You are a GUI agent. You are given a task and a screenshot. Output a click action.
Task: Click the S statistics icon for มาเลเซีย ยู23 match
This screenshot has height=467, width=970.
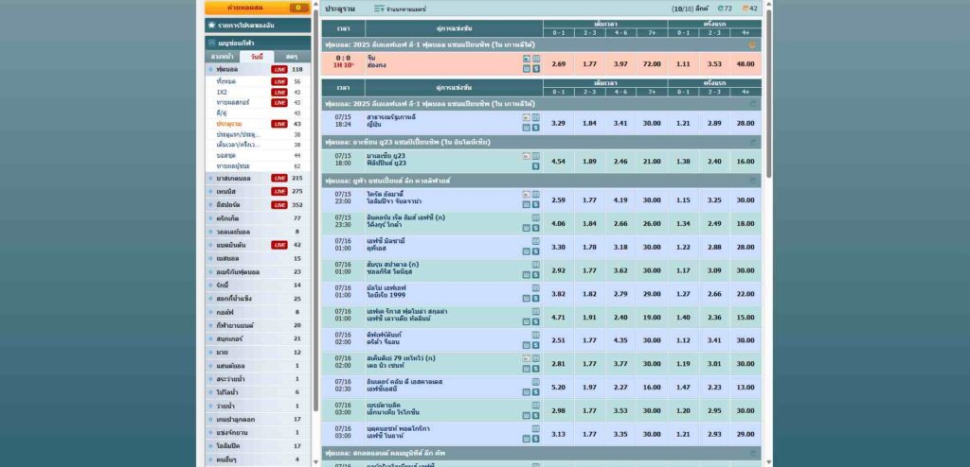pyautogui.click(x=536, y=165)
